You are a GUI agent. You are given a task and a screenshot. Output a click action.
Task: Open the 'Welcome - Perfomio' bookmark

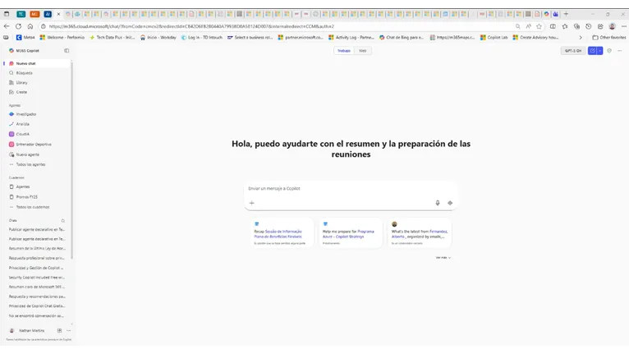coord(62,37)
